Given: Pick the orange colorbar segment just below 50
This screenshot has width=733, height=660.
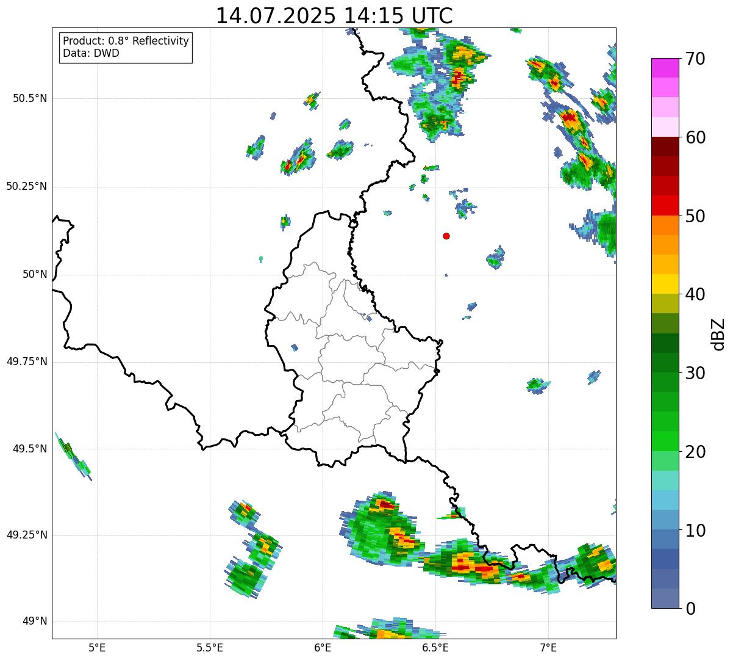Looking at the screenshot, I should pos(665,225).
